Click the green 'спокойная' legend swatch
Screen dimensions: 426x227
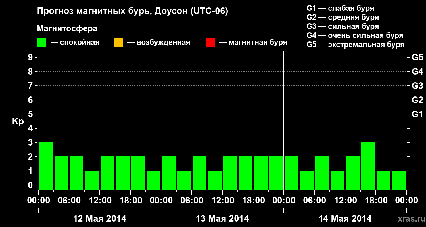click(x=42, y=43)
